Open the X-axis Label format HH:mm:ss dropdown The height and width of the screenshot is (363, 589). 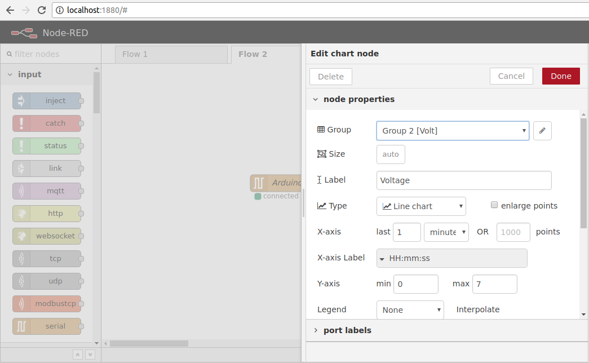[x=452, y=258]
